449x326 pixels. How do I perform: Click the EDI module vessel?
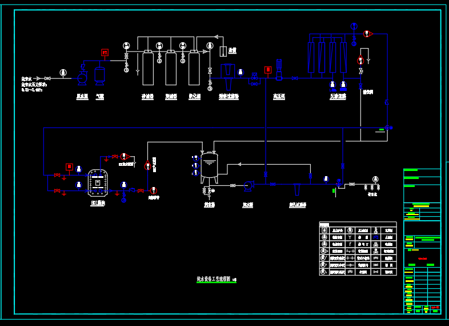(x=98, y=183)
